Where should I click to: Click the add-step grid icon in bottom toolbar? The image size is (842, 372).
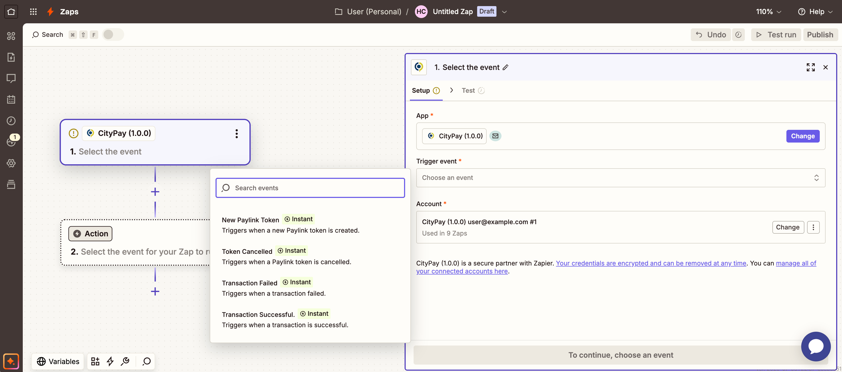(x=95, y=361)
